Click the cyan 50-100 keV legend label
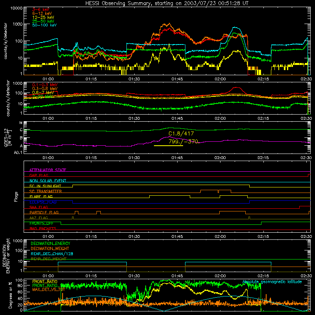The height and width of the screenshot is (315, 315). click(44, 25)
